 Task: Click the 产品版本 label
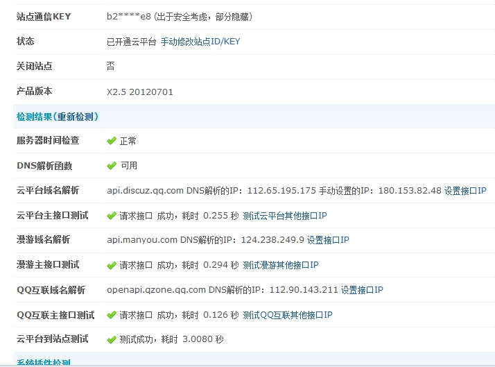coord(34,91)
